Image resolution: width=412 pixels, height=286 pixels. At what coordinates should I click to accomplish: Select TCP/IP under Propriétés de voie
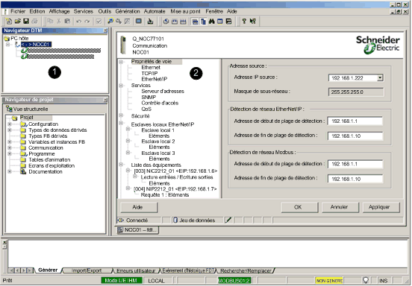click(149, 74)
